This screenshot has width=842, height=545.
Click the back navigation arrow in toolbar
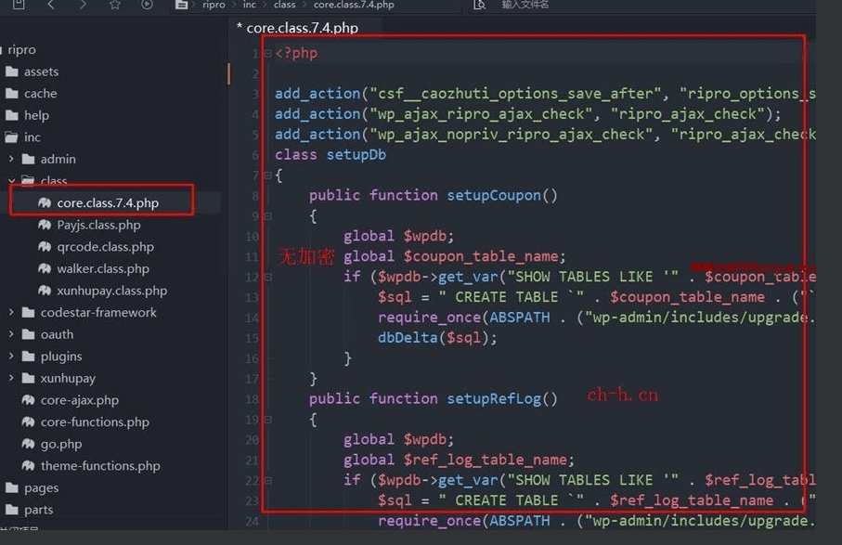tap(50, 6)
